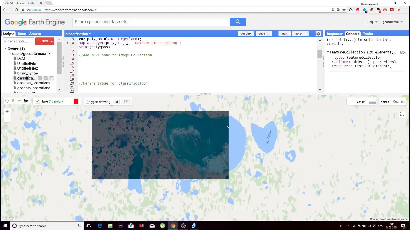Viewport: 410px width, 230px height.
Task: Open File Explorer from taskbar
Action: coord(110,226)
